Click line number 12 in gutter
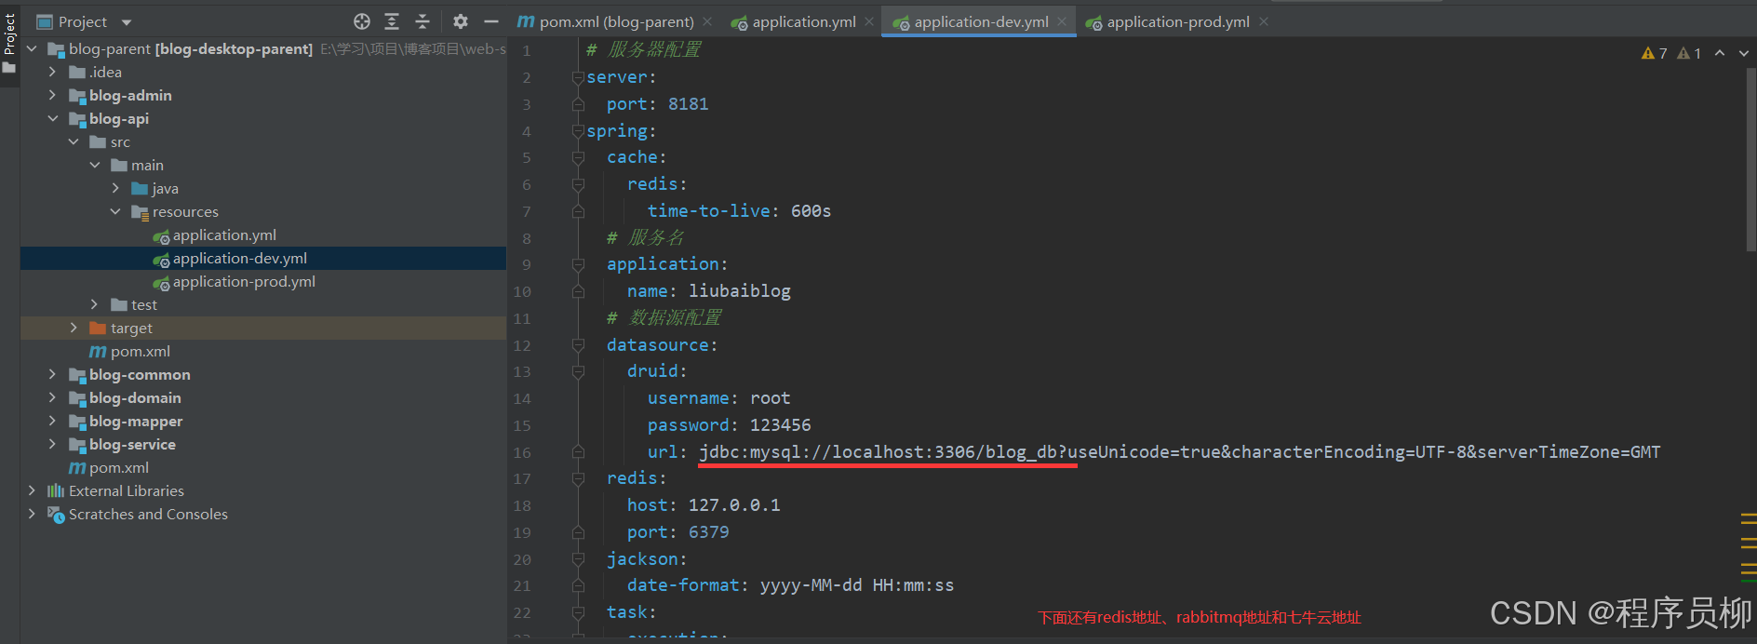 (522, 345)
